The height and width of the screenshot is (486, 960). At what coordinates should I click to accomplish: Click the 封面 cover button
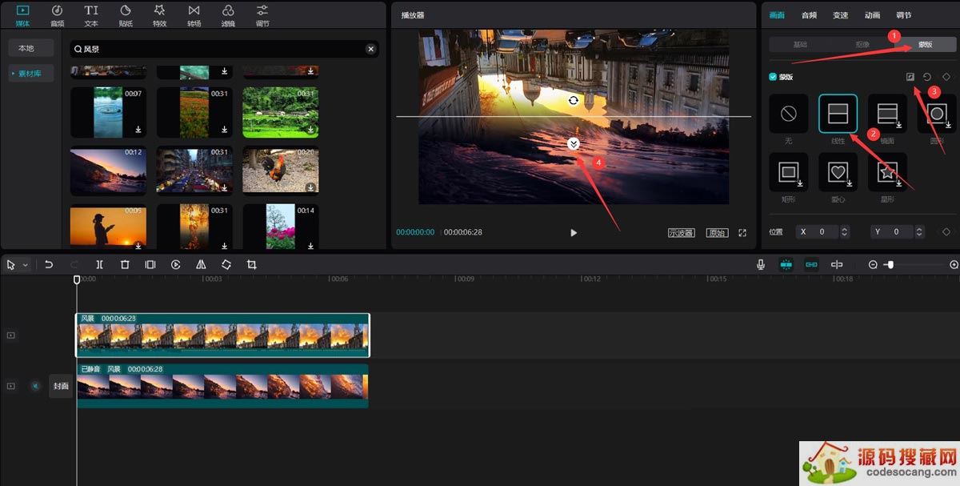click(61, 386)
